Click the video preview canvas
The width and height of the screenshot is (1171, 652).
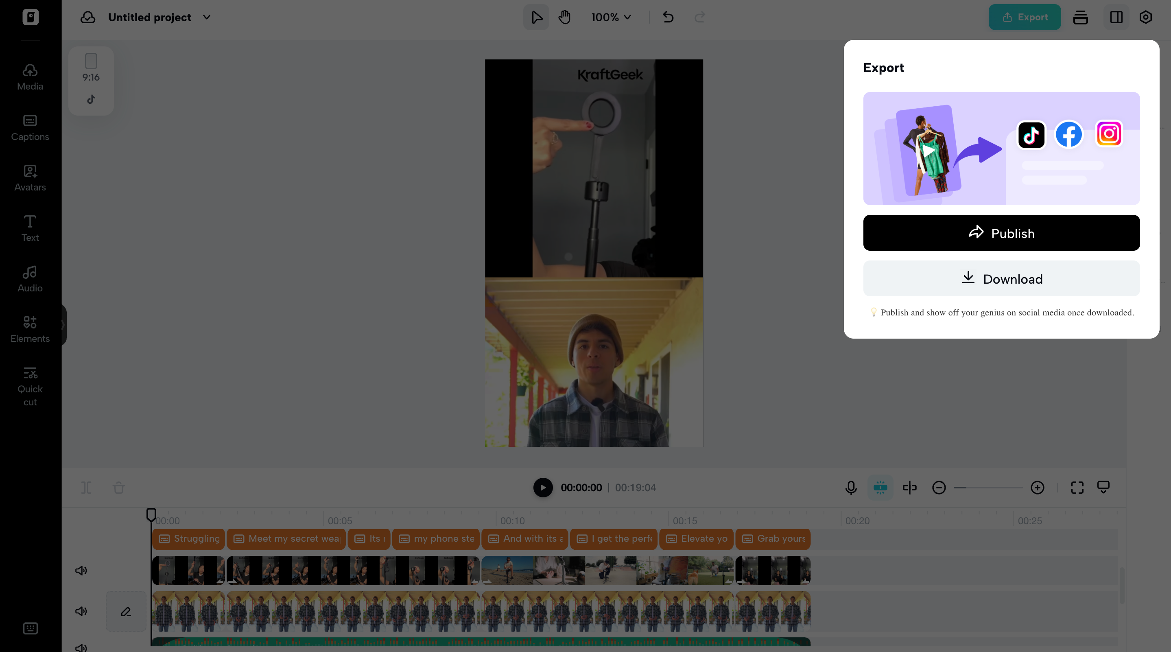[x=594, y=253]
